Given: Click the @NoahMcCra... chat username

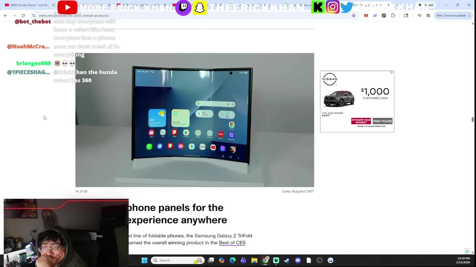Looking at the screenshot, I should pyautogui.click(x=28, y=46).
